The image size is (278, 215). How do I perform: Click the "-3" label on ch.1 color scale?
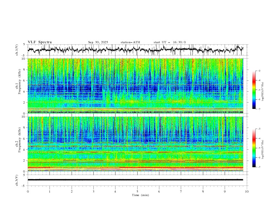[259, 71]
